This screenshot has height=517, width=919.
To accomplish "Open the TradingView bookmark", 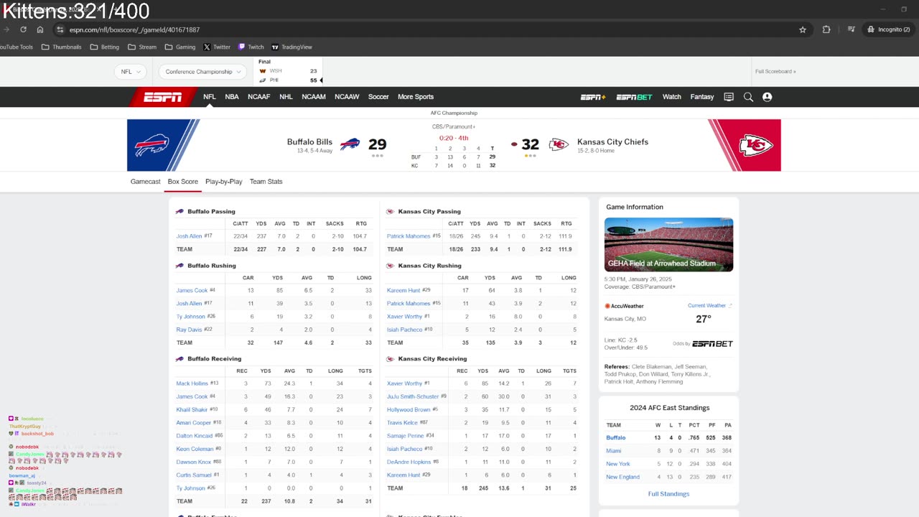I will [291, 47].
